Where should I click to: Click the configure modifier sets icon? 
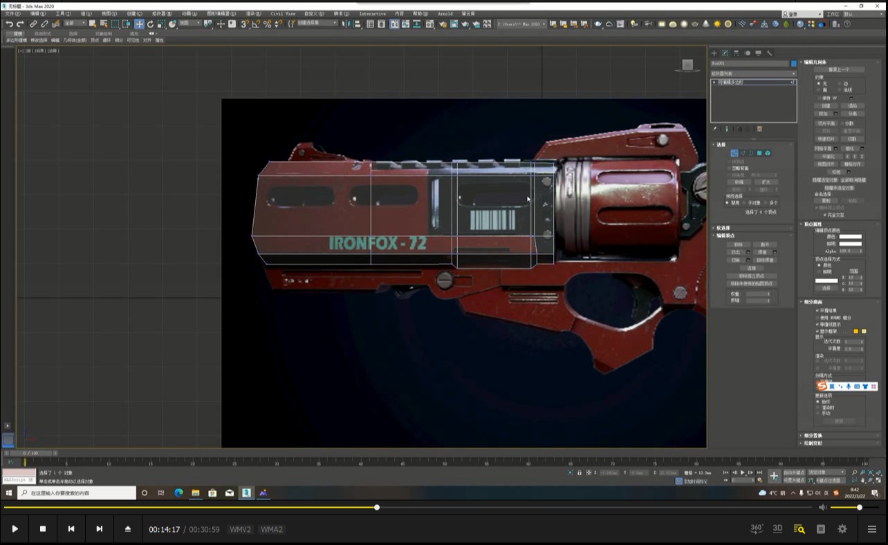pos(759,129)
